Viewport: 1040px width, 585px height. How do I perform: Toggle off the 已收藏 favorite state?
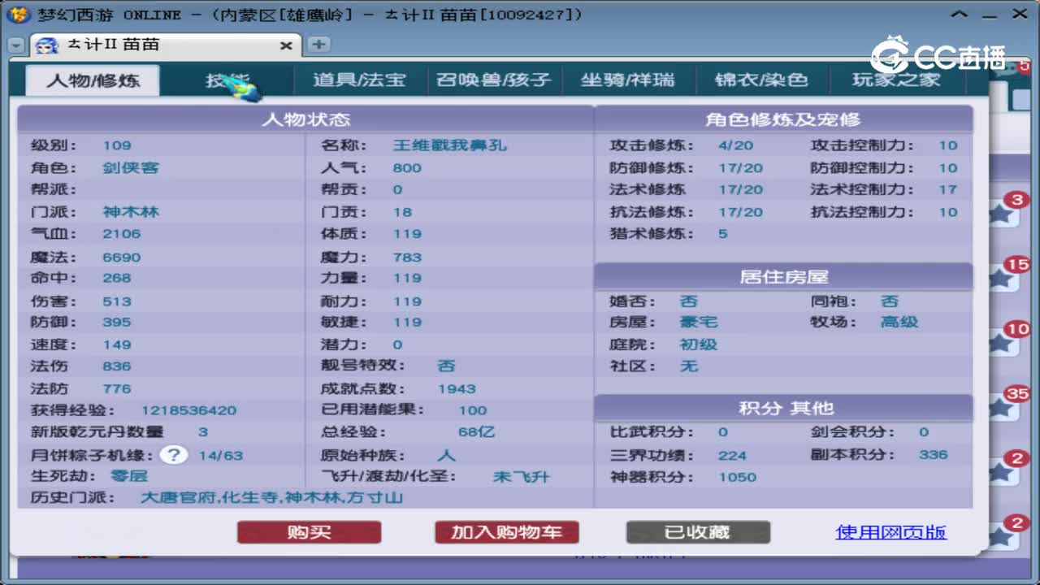point(697,532)
